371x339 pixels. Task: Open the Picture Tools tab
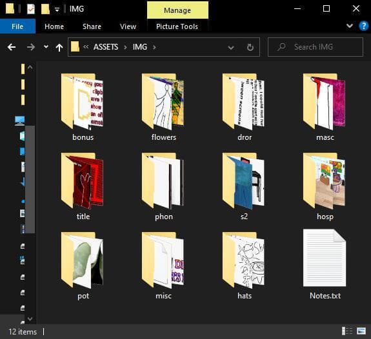177,26
